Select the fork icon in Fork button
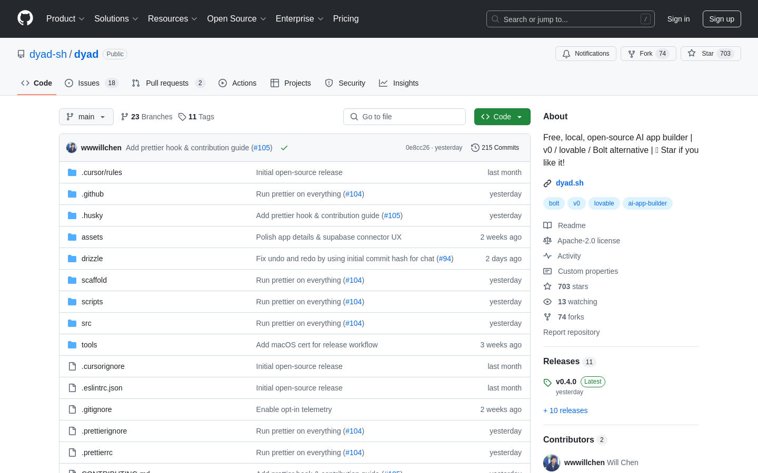Screen dimensions: 758x473 click(x=632, y=54)
